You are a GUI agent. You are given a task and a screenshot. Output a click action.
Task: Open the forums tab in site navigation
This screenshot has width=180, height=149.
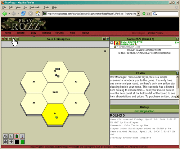coord(59,33)
